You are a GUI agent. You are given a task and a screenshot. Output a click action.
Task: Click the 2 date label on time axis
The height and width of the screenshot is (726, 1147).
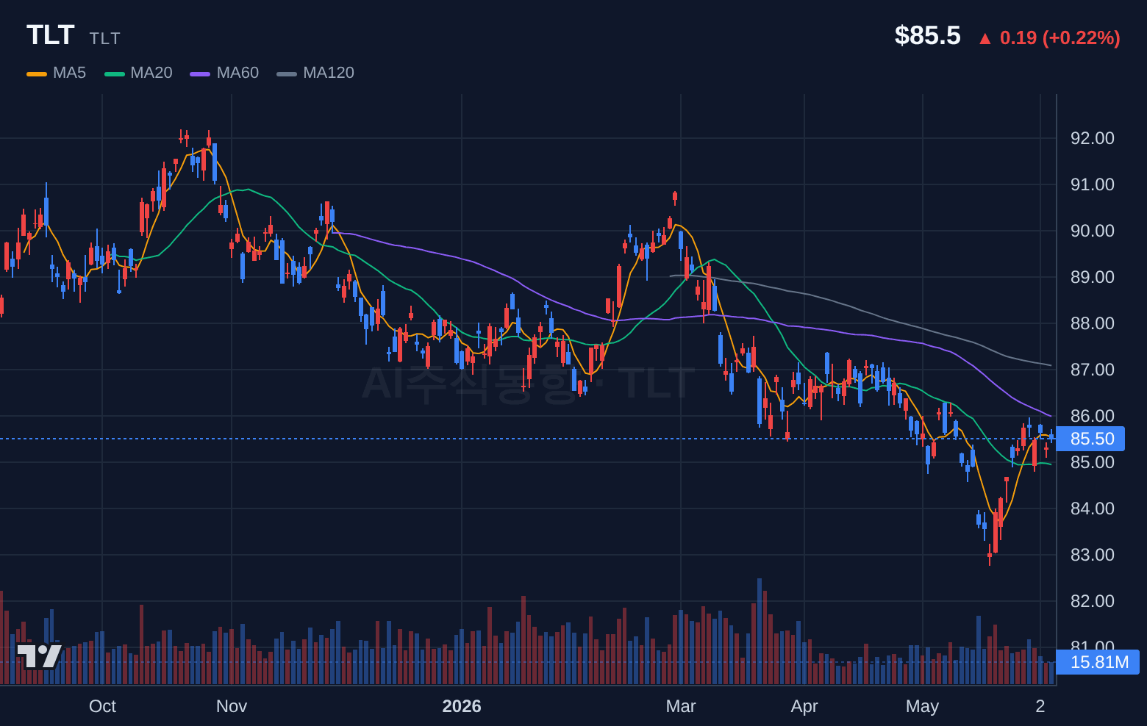[x=1040, y=706]
